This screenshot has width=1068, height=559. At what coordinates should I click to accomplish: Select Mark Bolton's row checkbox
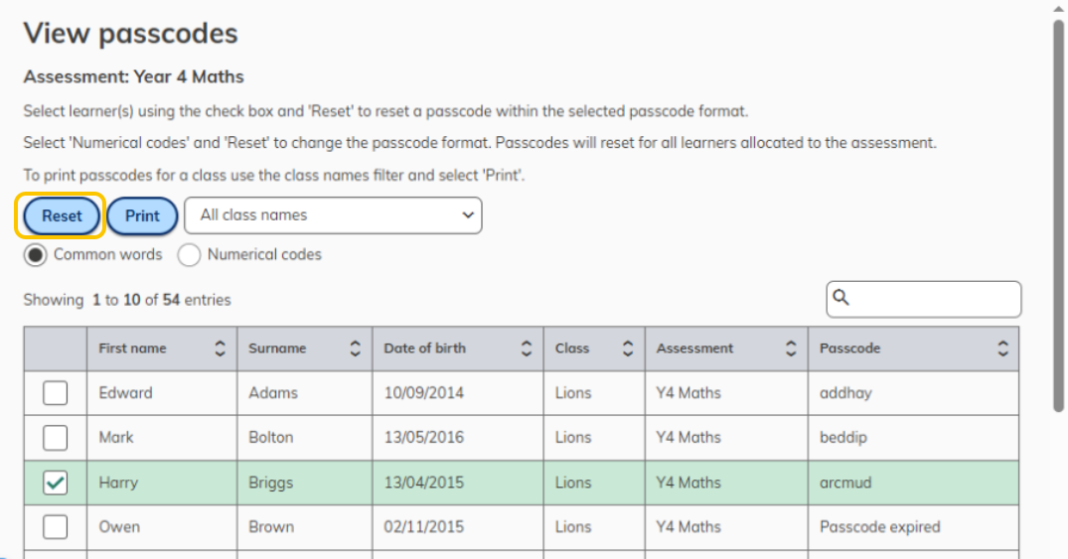pos(56,438)
